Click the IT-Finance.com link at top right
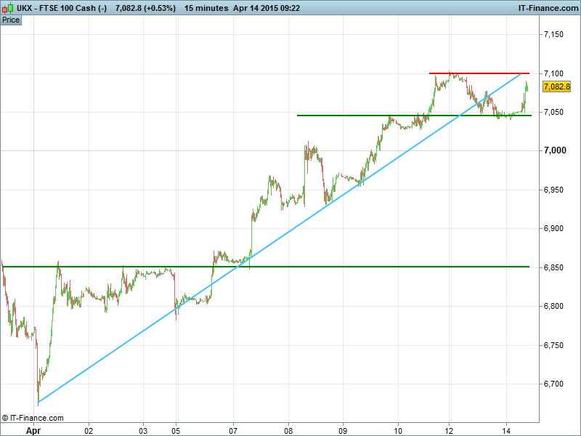The image size is (581, 436). [543, 7]
